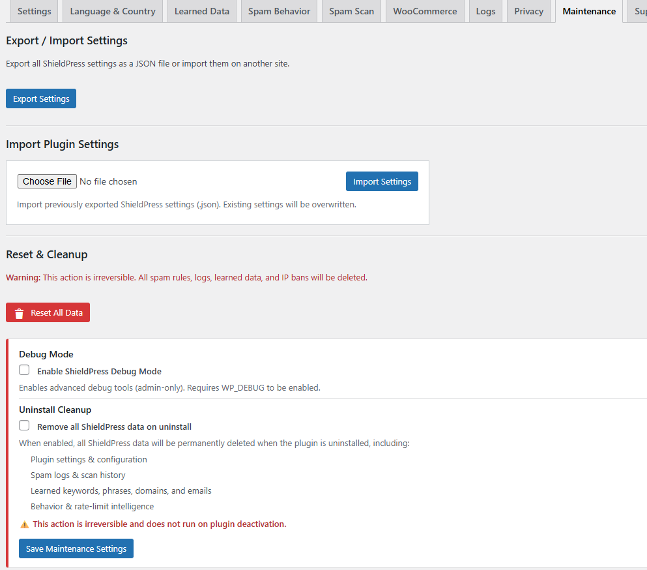Viewport: 647px width, 570px height.
Task: Open the partially visible Support tab
Action: pyautogui.click(x=639, y=11)
